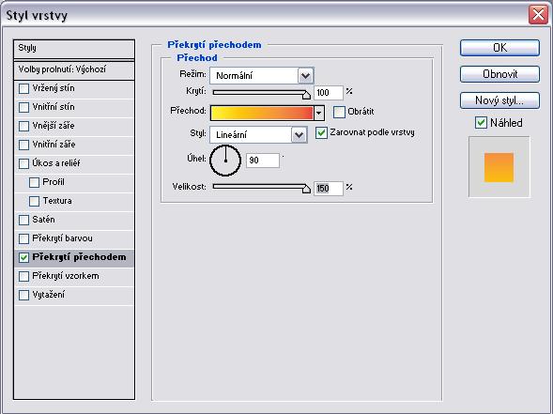This screenshot has height=414, width=553.
Task: Enable the Obrátit checkbox
Action: coord(339,112)
